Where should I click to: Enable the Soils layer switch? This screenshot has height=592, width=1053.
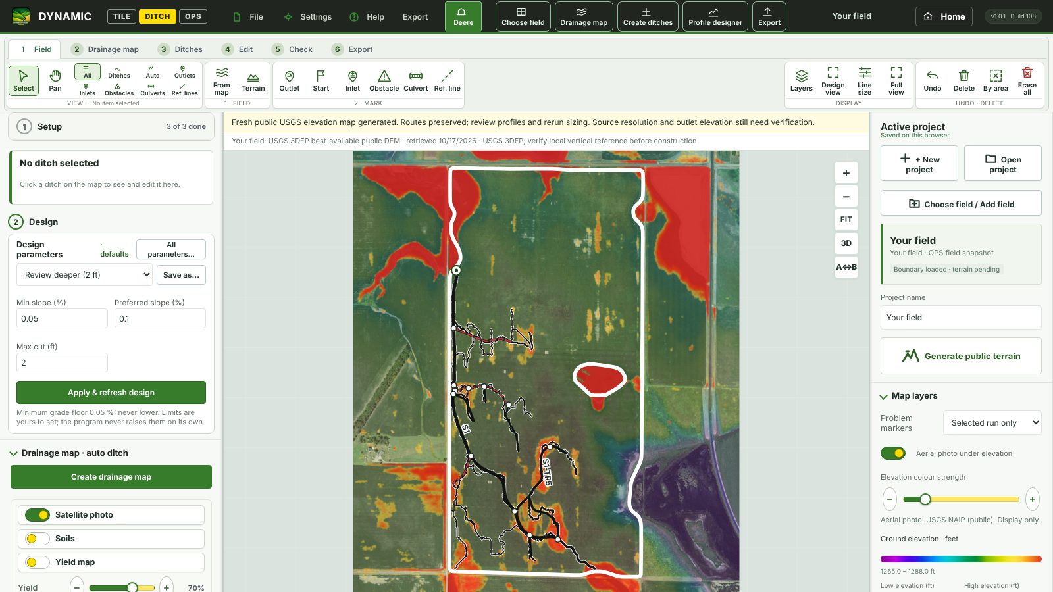coord(38,539)
